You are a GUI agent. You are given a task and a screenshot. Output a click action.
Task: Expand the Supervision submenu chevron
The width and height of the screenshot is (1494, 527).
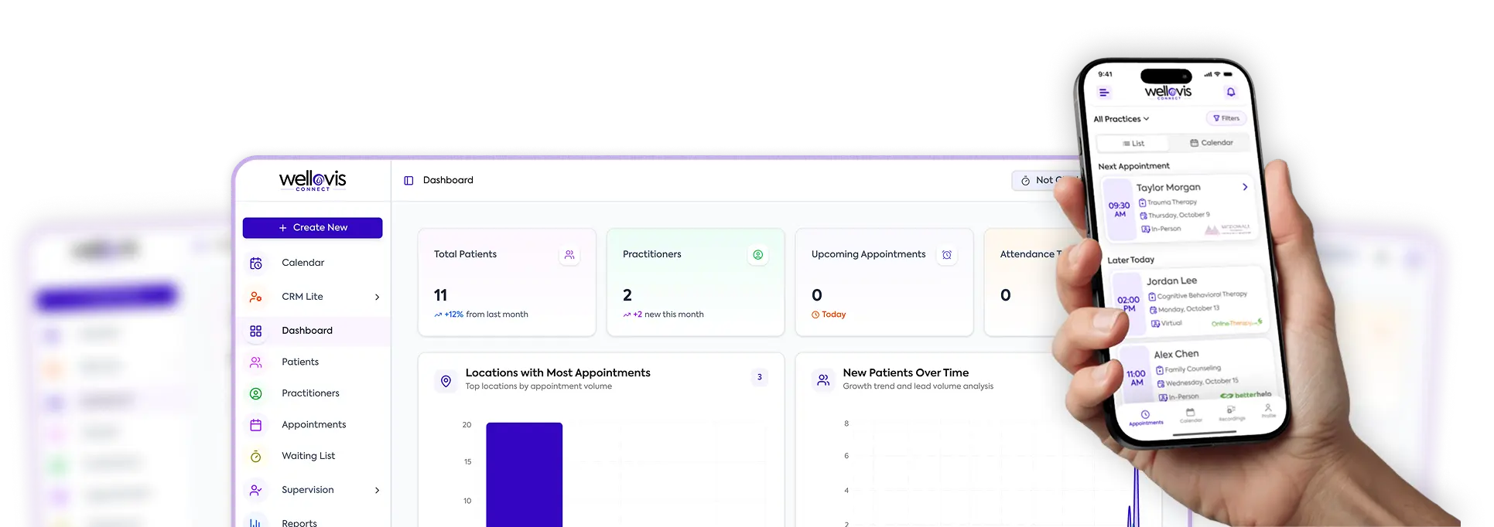tap(377, 491)
